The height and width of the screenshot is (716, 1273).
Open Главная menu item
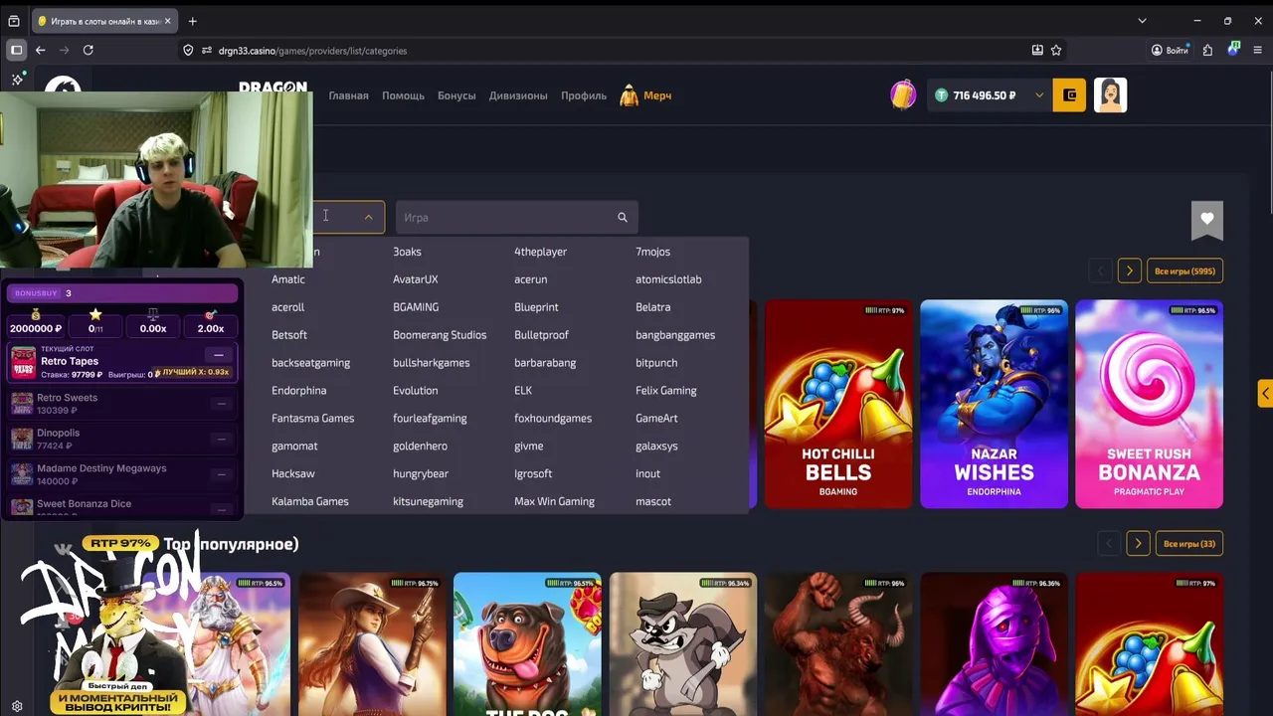[x=349, y=95]
